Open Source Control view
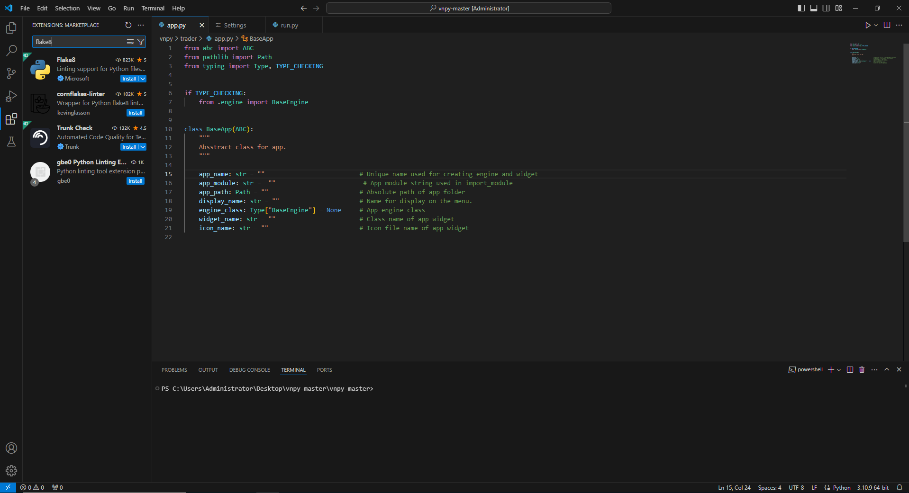This screenshot has width=909, height=493. pos(11,73)
